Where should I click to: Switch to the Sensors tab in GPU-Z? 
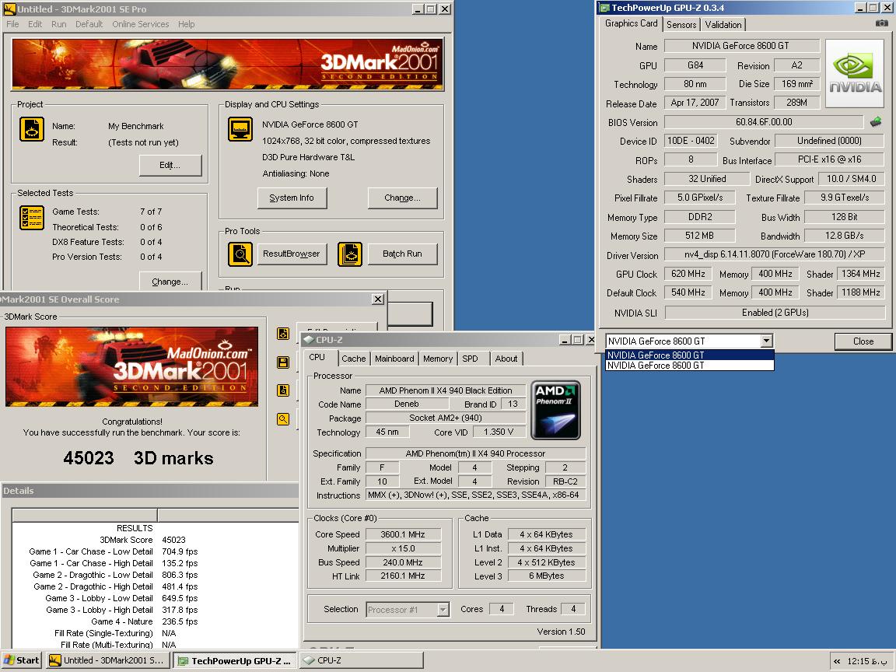point(681,25)
